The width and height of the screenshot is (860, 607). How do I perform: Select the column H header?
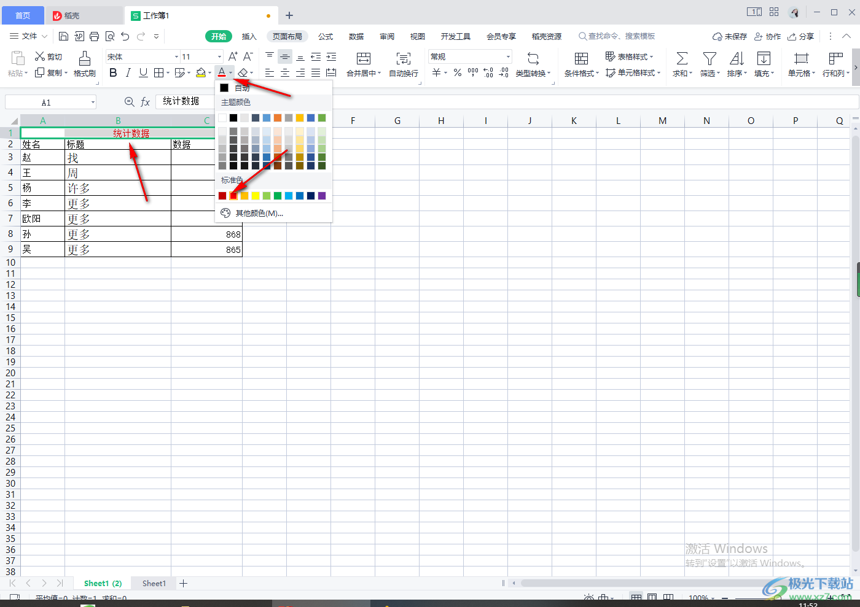click(441, 120)
